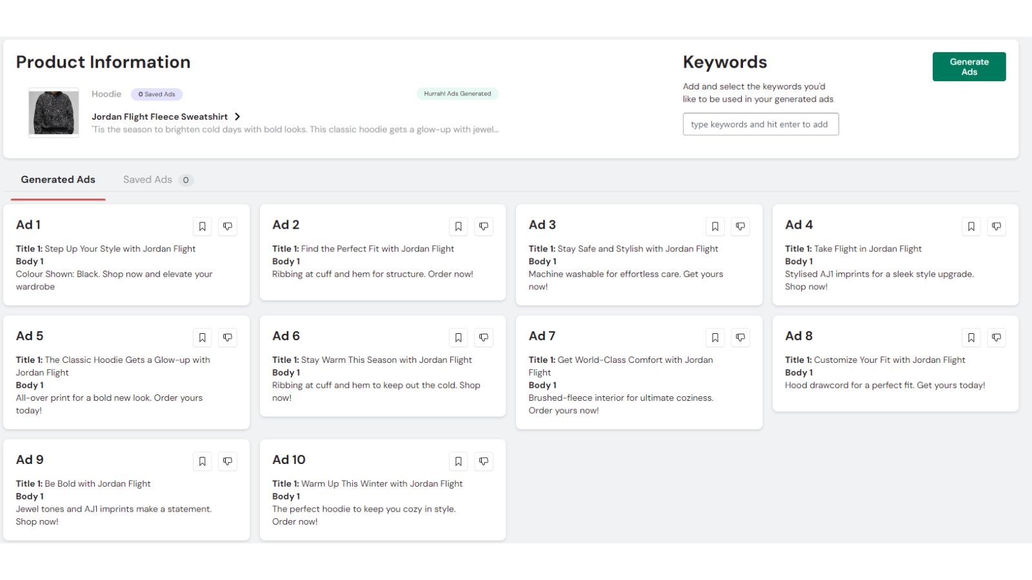Dislike Ad 4 using thumbs-down icon

tap(997, 226)
